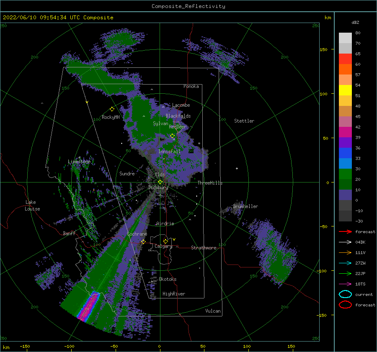Image resolution: width=377 pixels, height=352 pixels.
Task: Click the red forecast arrow in legend
Action: coord(345,231)
